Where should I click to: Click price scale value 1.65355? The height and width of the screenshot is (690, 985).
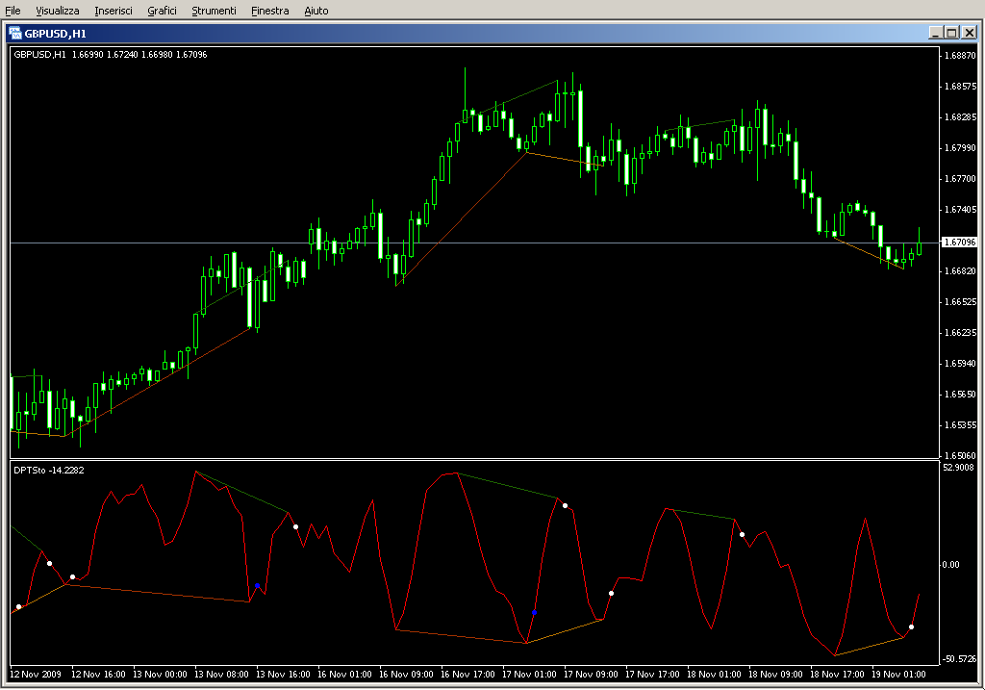pyautogui.click(x=961, y=424)
